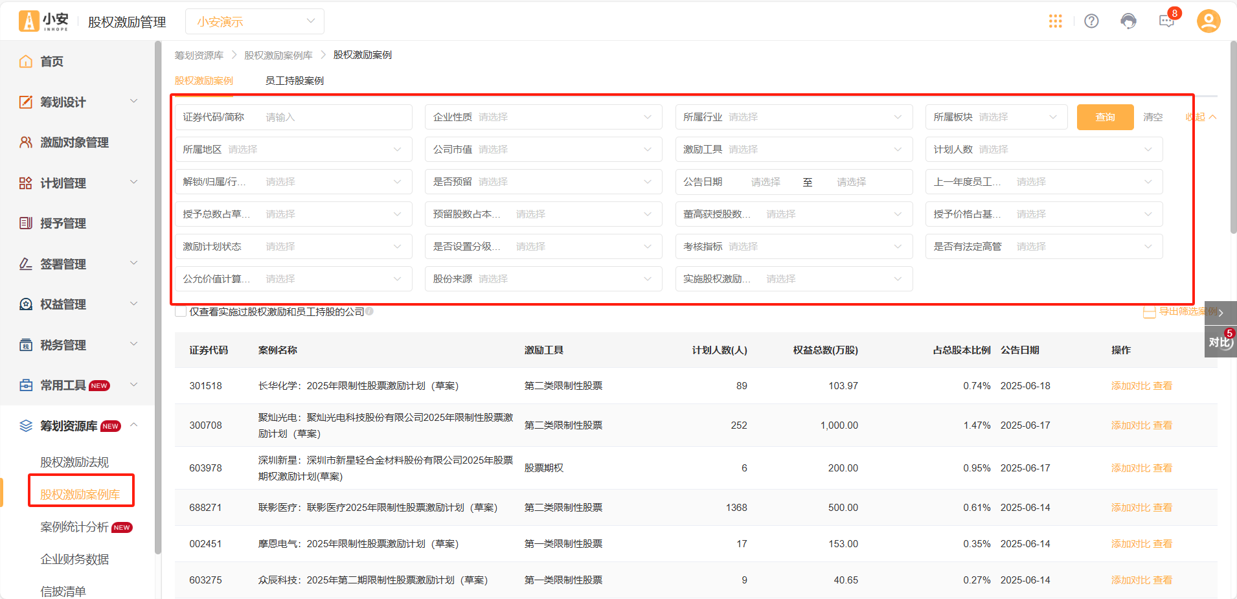Open 信披清单 in sidebar

pyautogui.click(x=63, y=591)
